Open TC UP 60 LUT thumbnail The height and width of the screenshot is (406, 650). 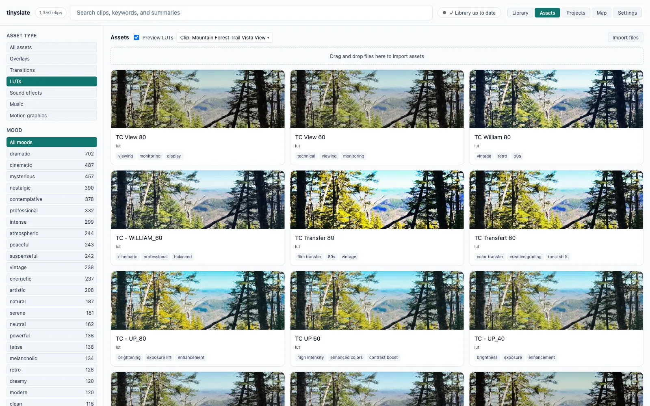pos(377,300)
